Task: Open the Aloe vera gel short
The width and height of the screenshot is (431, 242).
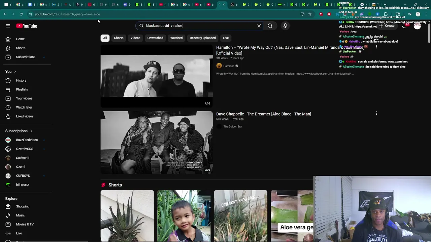Action: click(292, 216)
